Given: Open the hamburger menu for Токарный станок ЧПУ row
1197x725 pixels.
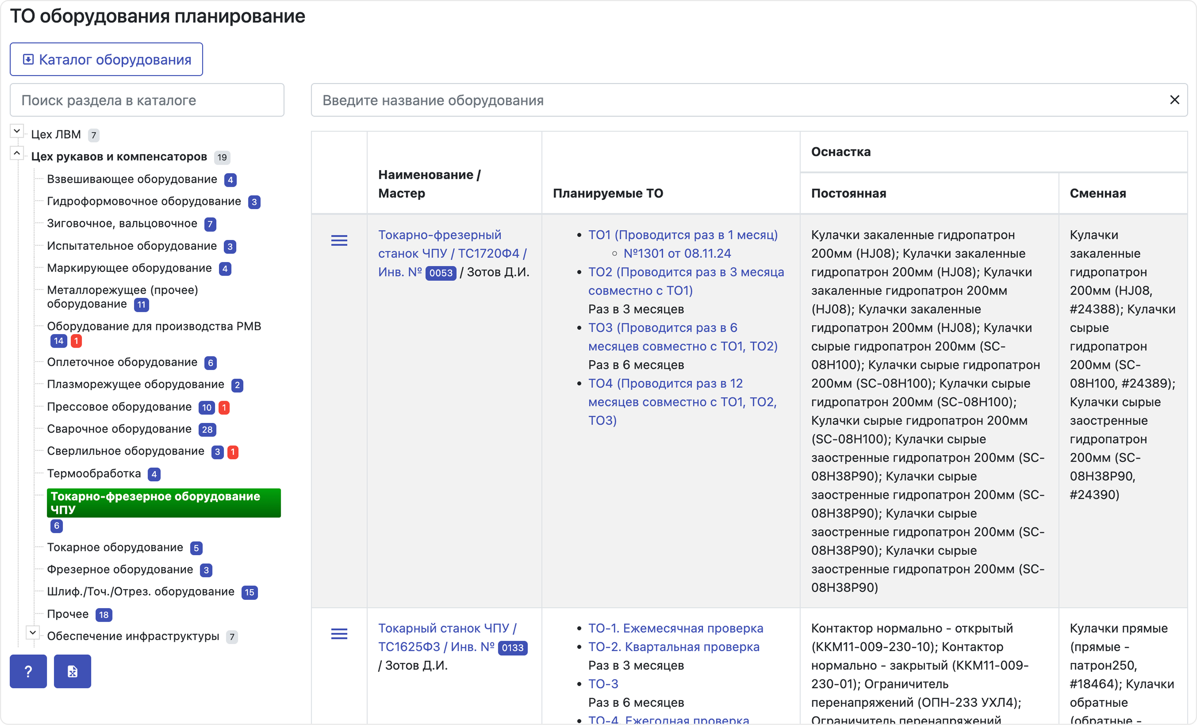Looking at the screenshot, I should coord(339,633).
